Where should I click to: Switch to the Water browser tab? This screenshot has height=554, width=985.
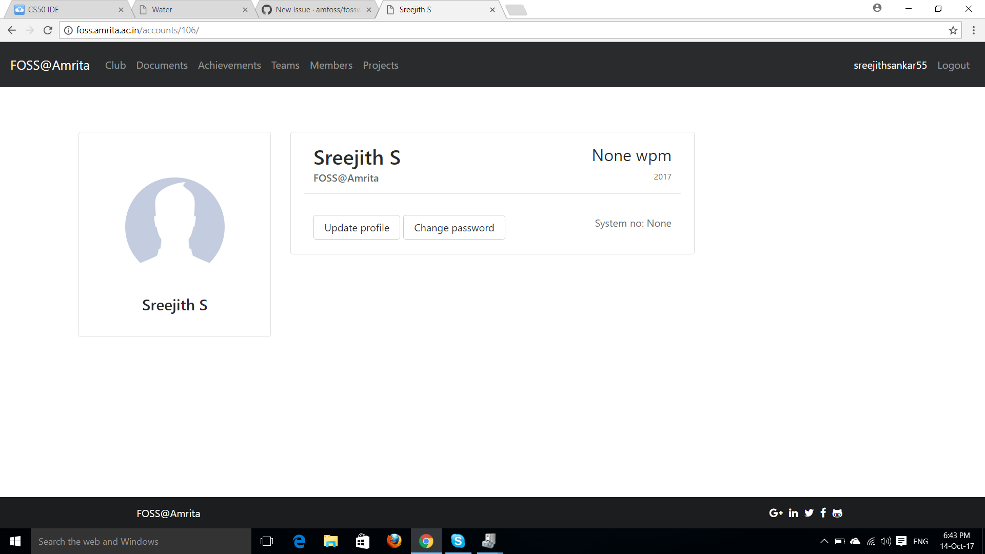pos(190,9)
